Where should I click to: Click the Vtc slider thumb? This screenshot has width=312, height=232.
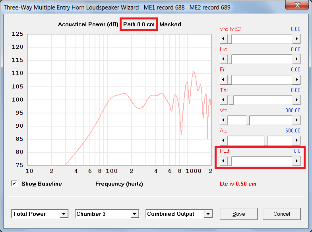click(248, 120)
